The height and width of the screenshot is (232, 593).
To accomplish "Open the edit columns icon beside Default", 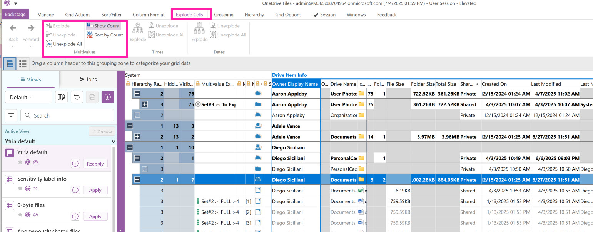I will click(62, 97).
